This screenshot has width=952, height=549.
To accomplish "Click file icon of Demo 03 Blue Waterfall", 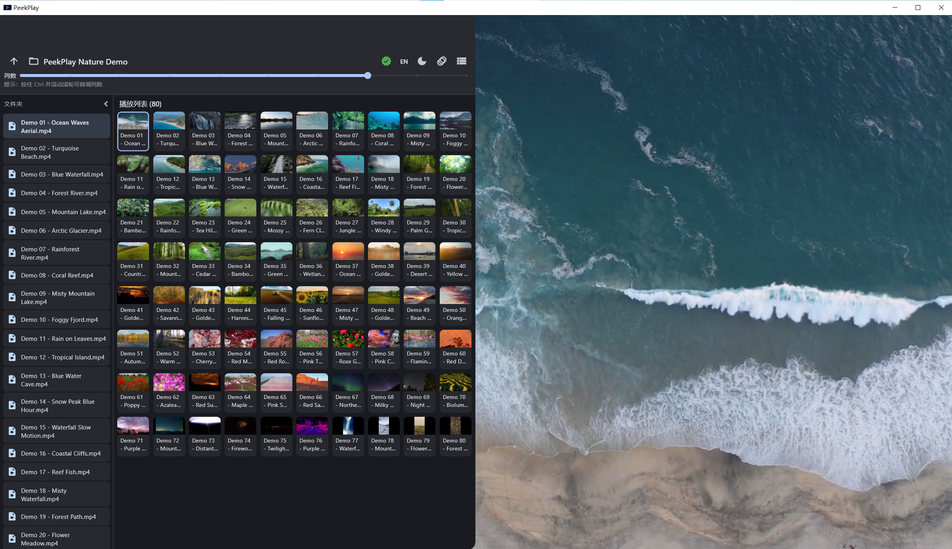I will [12, 175].
